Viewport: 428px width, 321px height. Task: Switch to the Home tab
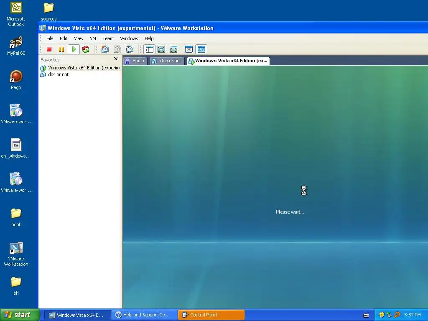point(135,61)
